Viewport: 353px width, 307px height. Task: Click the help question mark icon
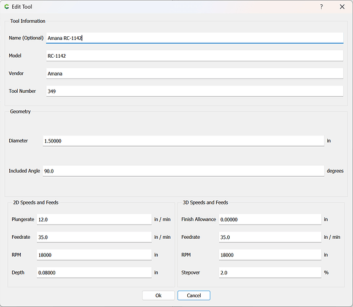point(322,7)
